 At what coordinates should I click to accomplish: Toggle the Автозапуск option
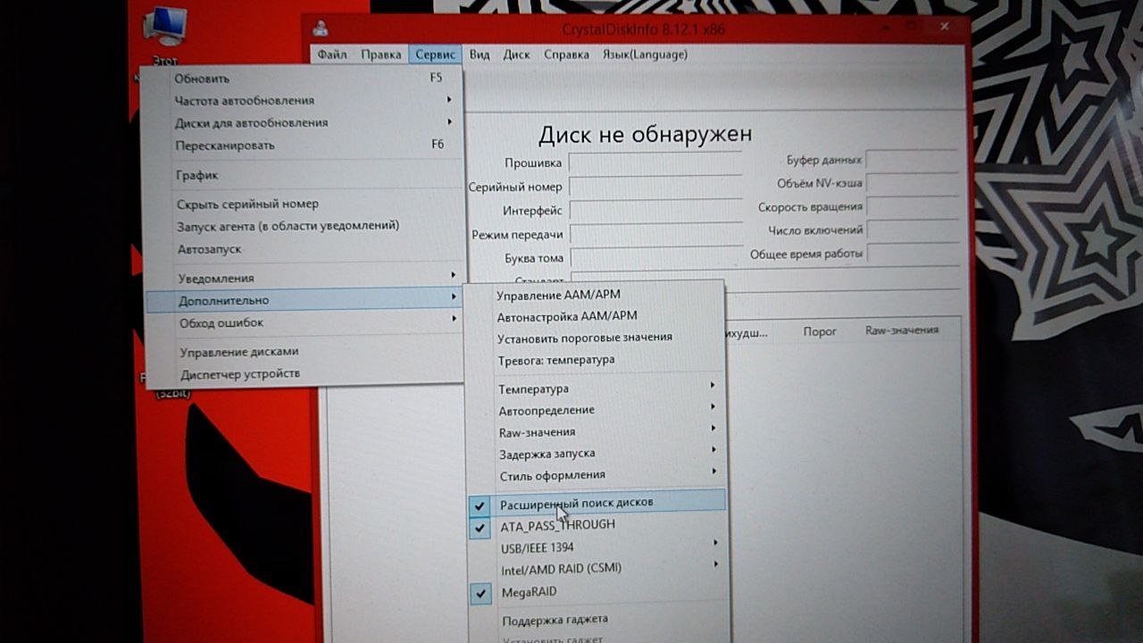click(303, 249)
